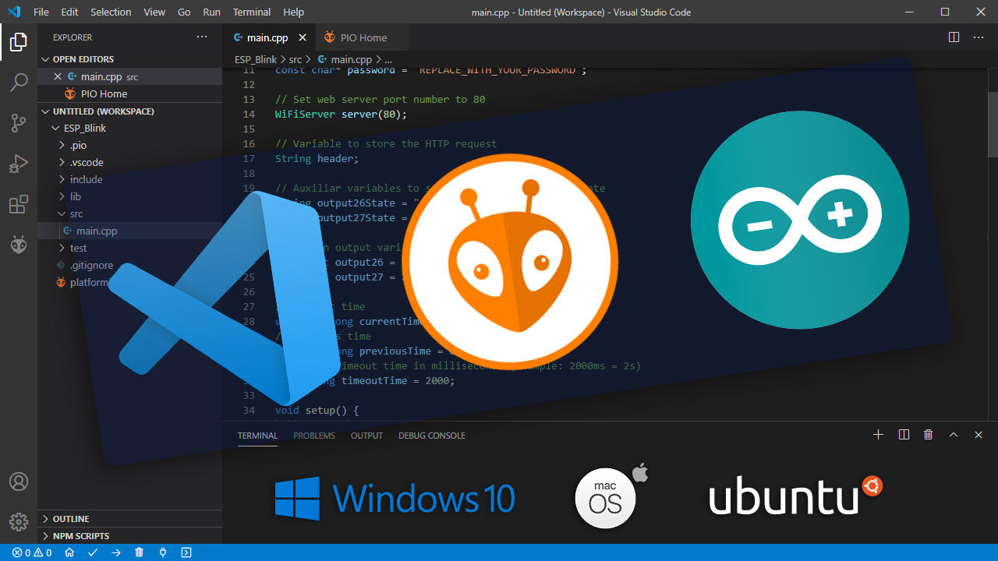The width and height of the screenshot is (998, 561).
Task: Open the Extensions view icon
Action: pyautogui.click(x=19, y=204)
